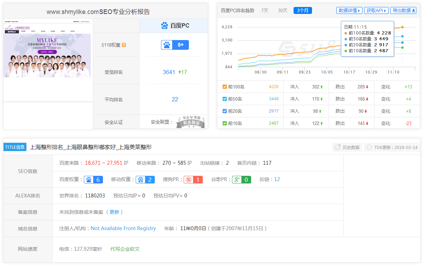Uncheck the 前100名 checkbox

[x=225, y=87]
